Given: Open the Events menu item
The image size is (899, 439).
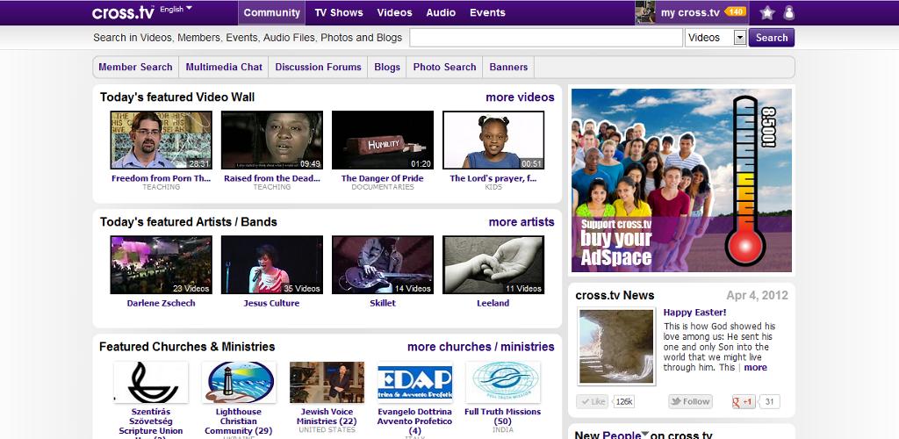Looking at the screenshot, I should [487, 12].
